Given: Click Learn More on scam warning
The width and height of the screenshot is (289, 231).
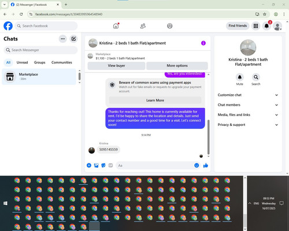Looking at the screenshot, I should point(155,100).
